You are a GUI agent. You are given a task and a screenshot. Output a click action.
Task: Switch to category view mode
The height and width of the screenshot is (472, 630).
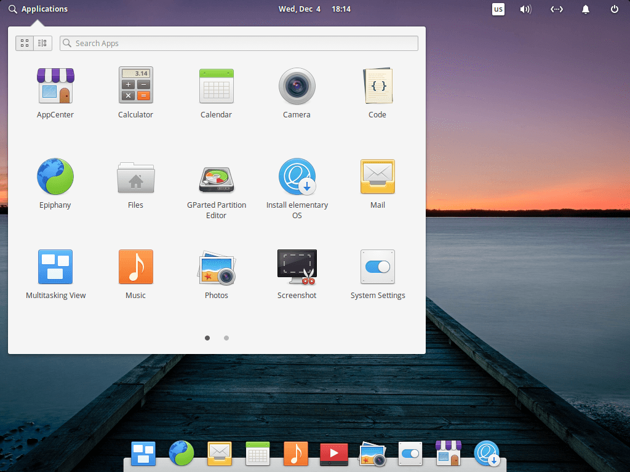click(x=42, y=43)
